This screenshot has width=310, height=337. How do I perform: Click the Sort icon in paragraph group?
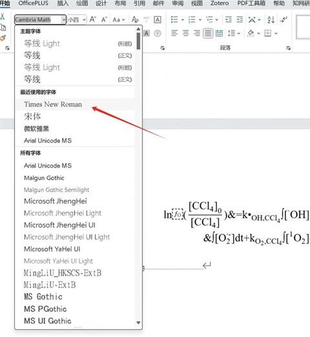pyautogui.click(x=271, y=19)
